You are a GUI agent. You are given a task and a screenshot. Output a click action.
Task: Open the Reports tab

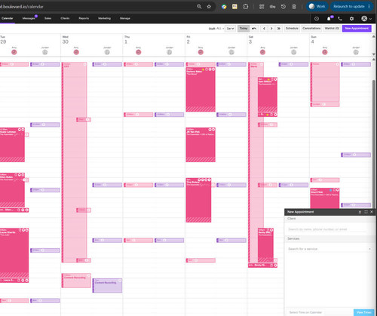pyautogui.click(x=84, y=18)
